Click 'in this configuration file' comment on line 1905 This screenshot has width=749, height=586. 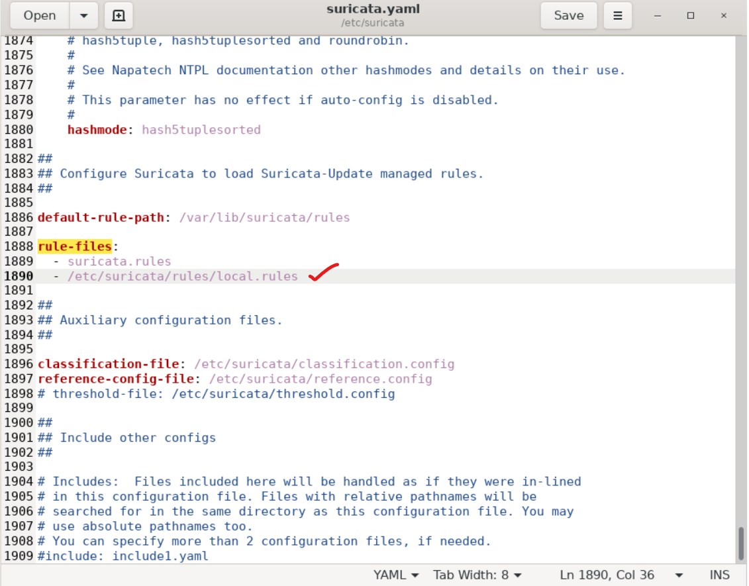[287, 496]
